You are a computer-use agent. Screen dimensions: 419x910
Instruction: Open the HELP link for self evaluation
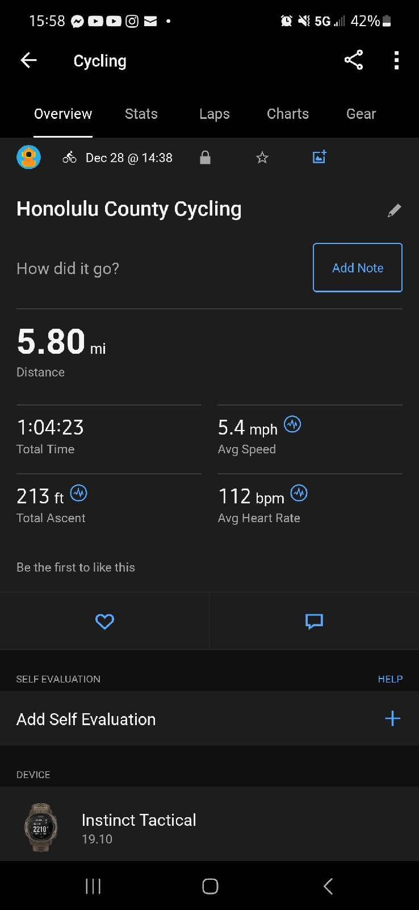(x=390, y=679)
